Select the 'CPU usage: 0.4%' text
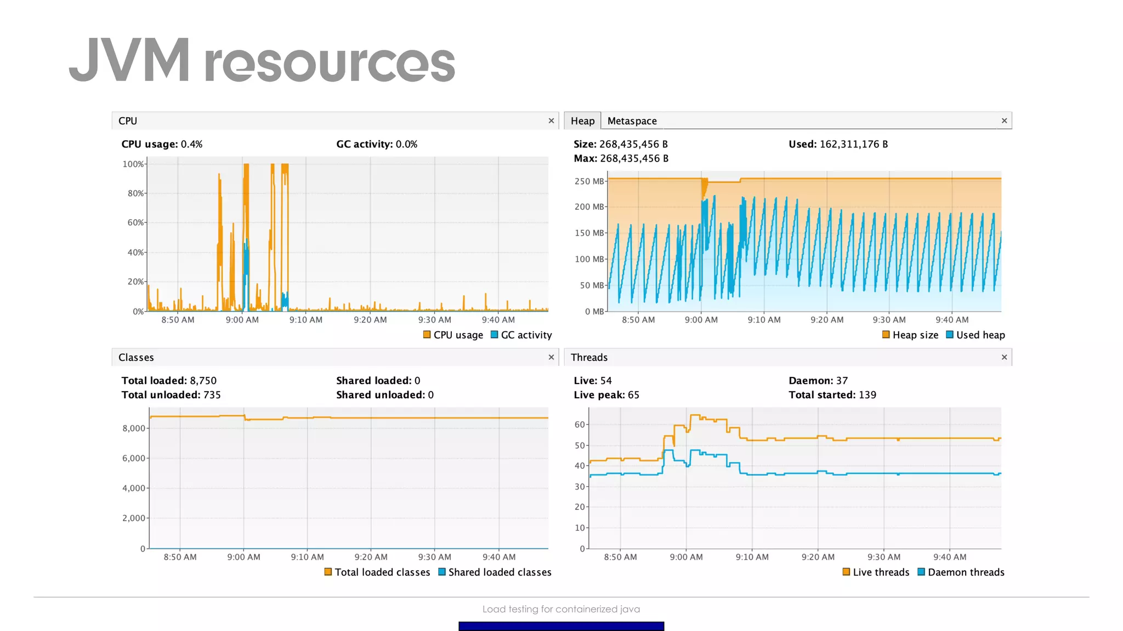The height and width of the screenshot is (631, 1123). coord(162,144)
